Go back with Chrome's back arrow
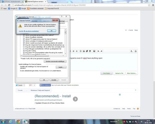The image size is (155, 124). [2, 5]
